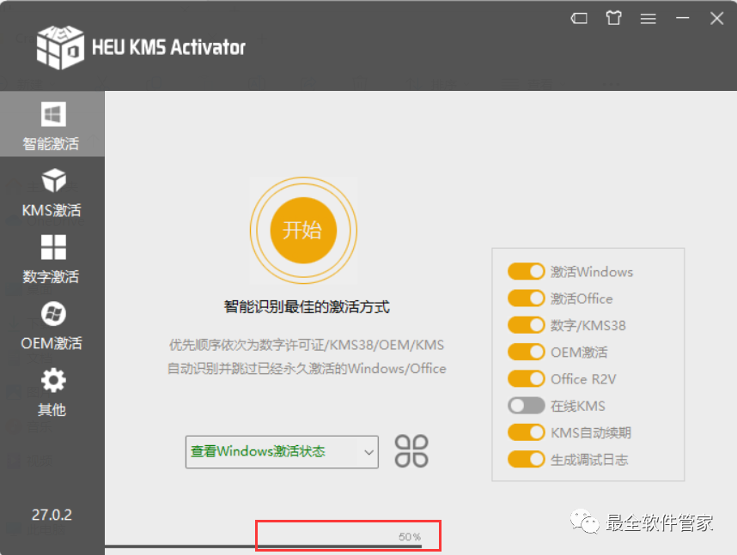The height and width of the screenshot is (555, 737).
Task: Go to the OEM激活 tab
Action: click(x=52, y=326)
